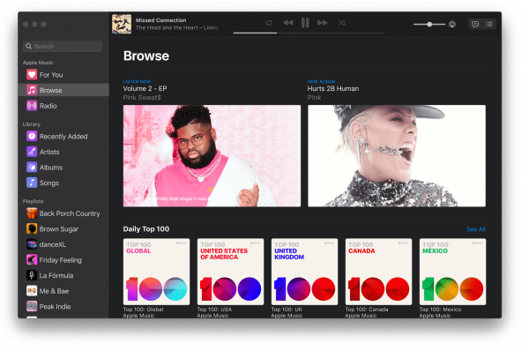Go to Songs library label
Screen dimensions: 529x351
pos(48,183)
